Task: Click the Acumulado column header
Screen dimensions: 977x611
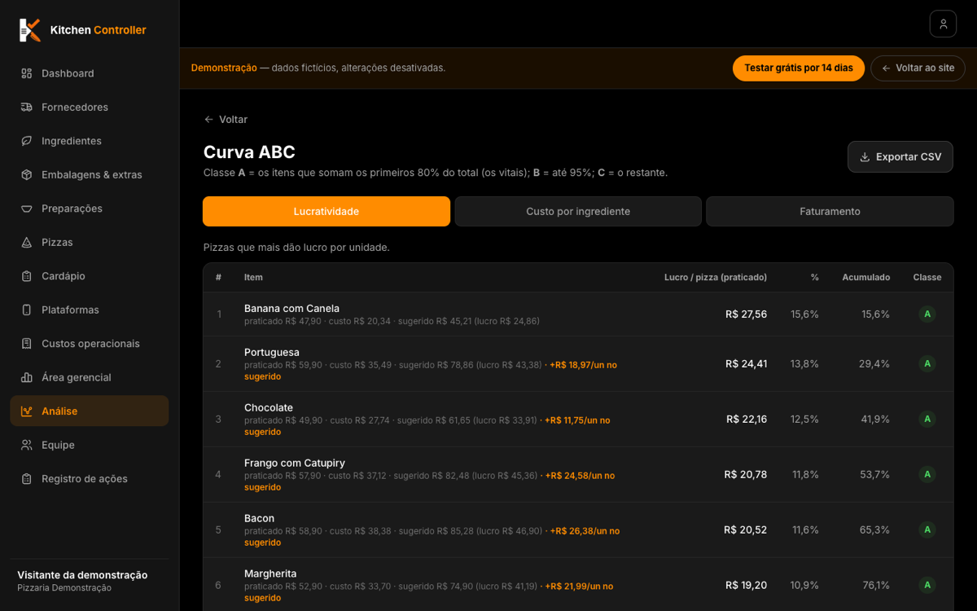Action: (x=866, y=278)
